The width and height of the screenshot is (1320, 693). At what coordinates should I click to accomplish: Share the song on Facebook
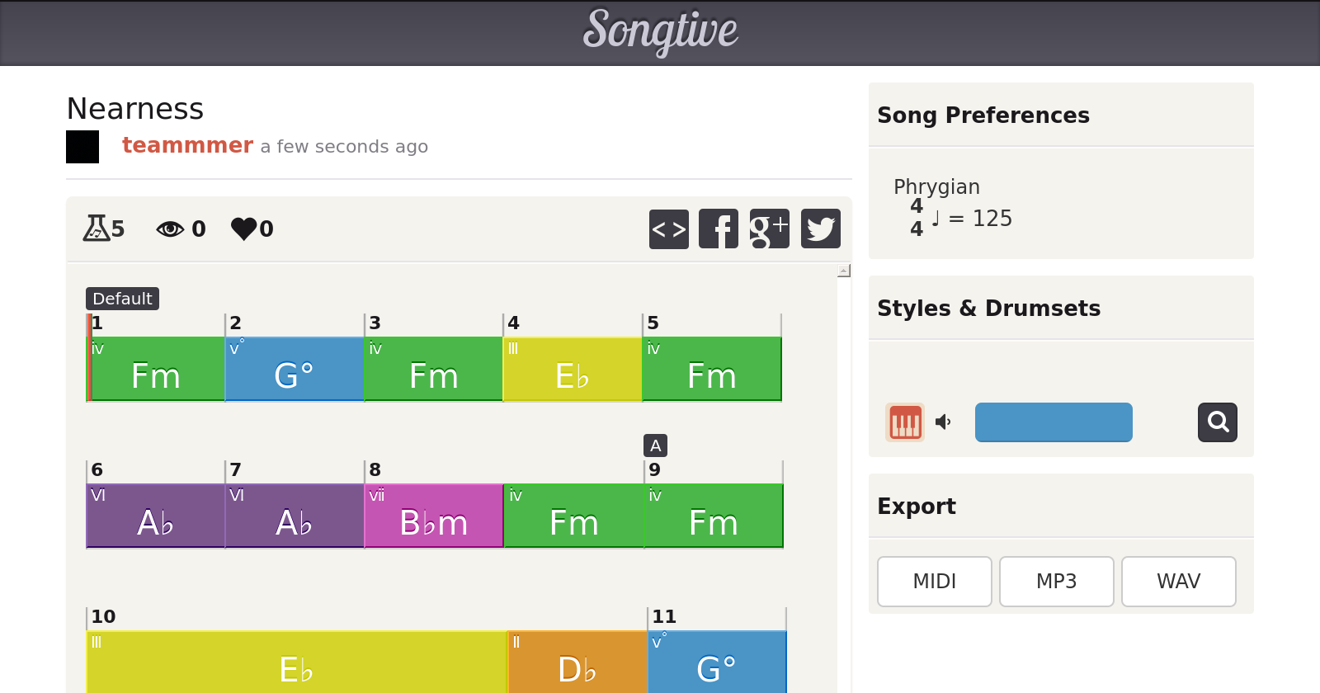[x=719, y=229]
